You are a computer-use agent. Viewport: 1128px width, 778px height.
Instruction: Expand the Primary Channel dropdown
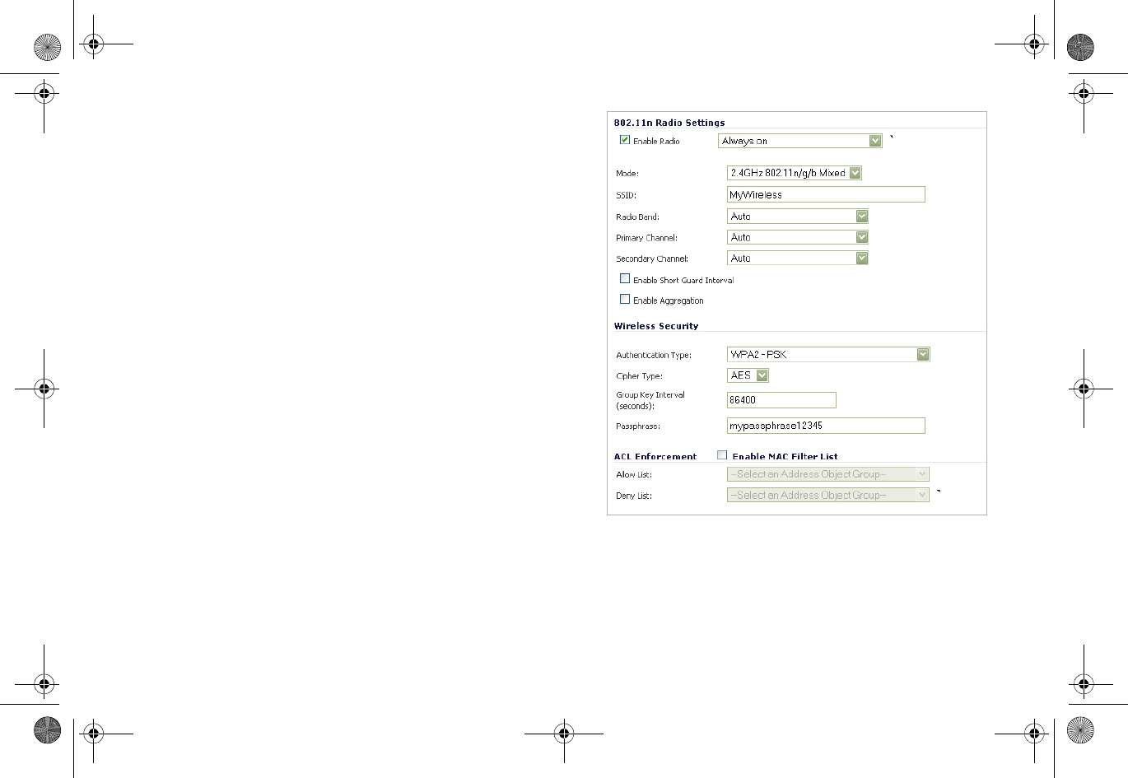coord(798,237)
